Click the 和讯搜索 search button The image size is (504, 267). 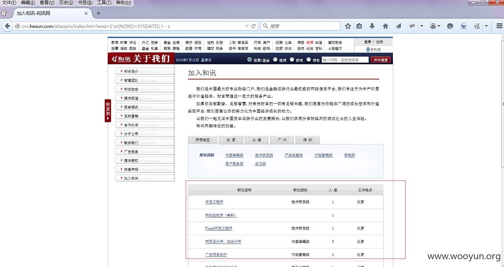tap(381, 60)
